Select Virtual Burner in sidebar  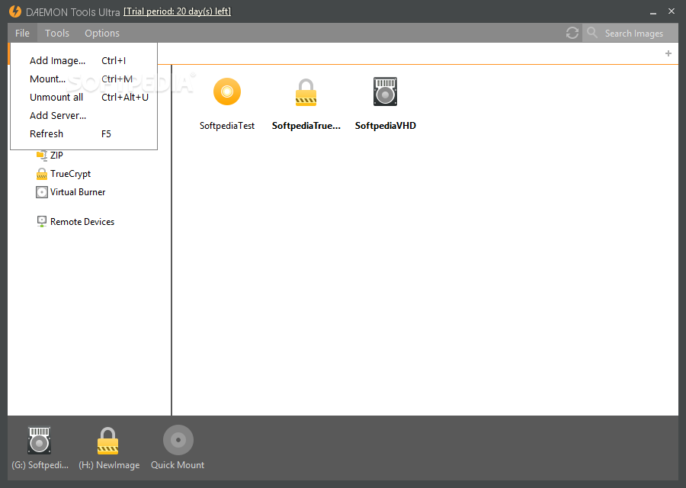[x=78, y=192]
